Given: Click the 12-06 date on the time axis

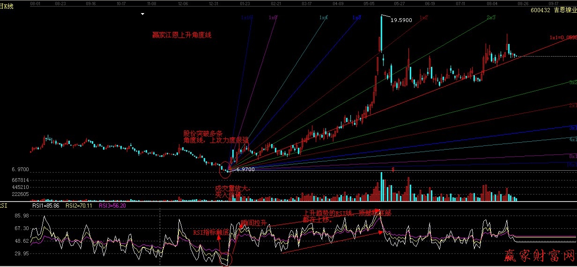Looking at the screenshot, I should [x=183, y=3].
